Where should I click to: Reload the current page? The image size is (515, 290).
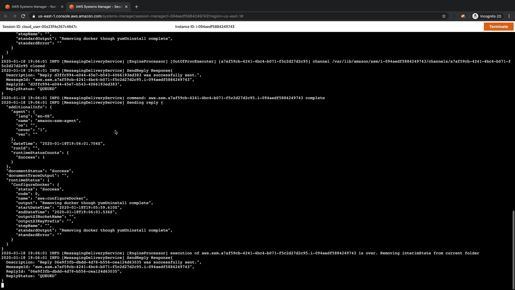[x=23, y=16]
